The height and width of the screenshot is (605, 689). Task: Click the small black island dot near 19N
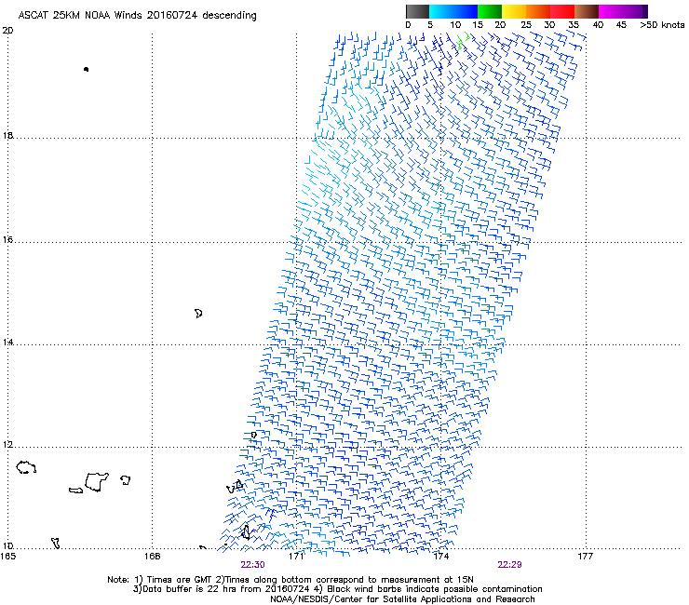click(86, 69)
